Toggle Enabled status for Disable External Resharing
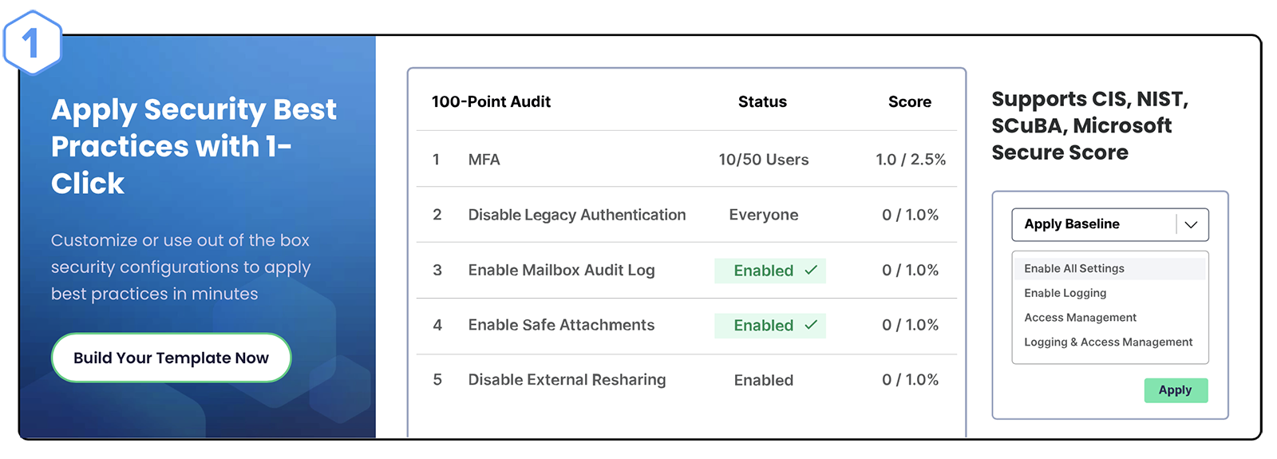Image resolution: width=1277 pixels, height=459 pixels. click(x=764, y=380)
